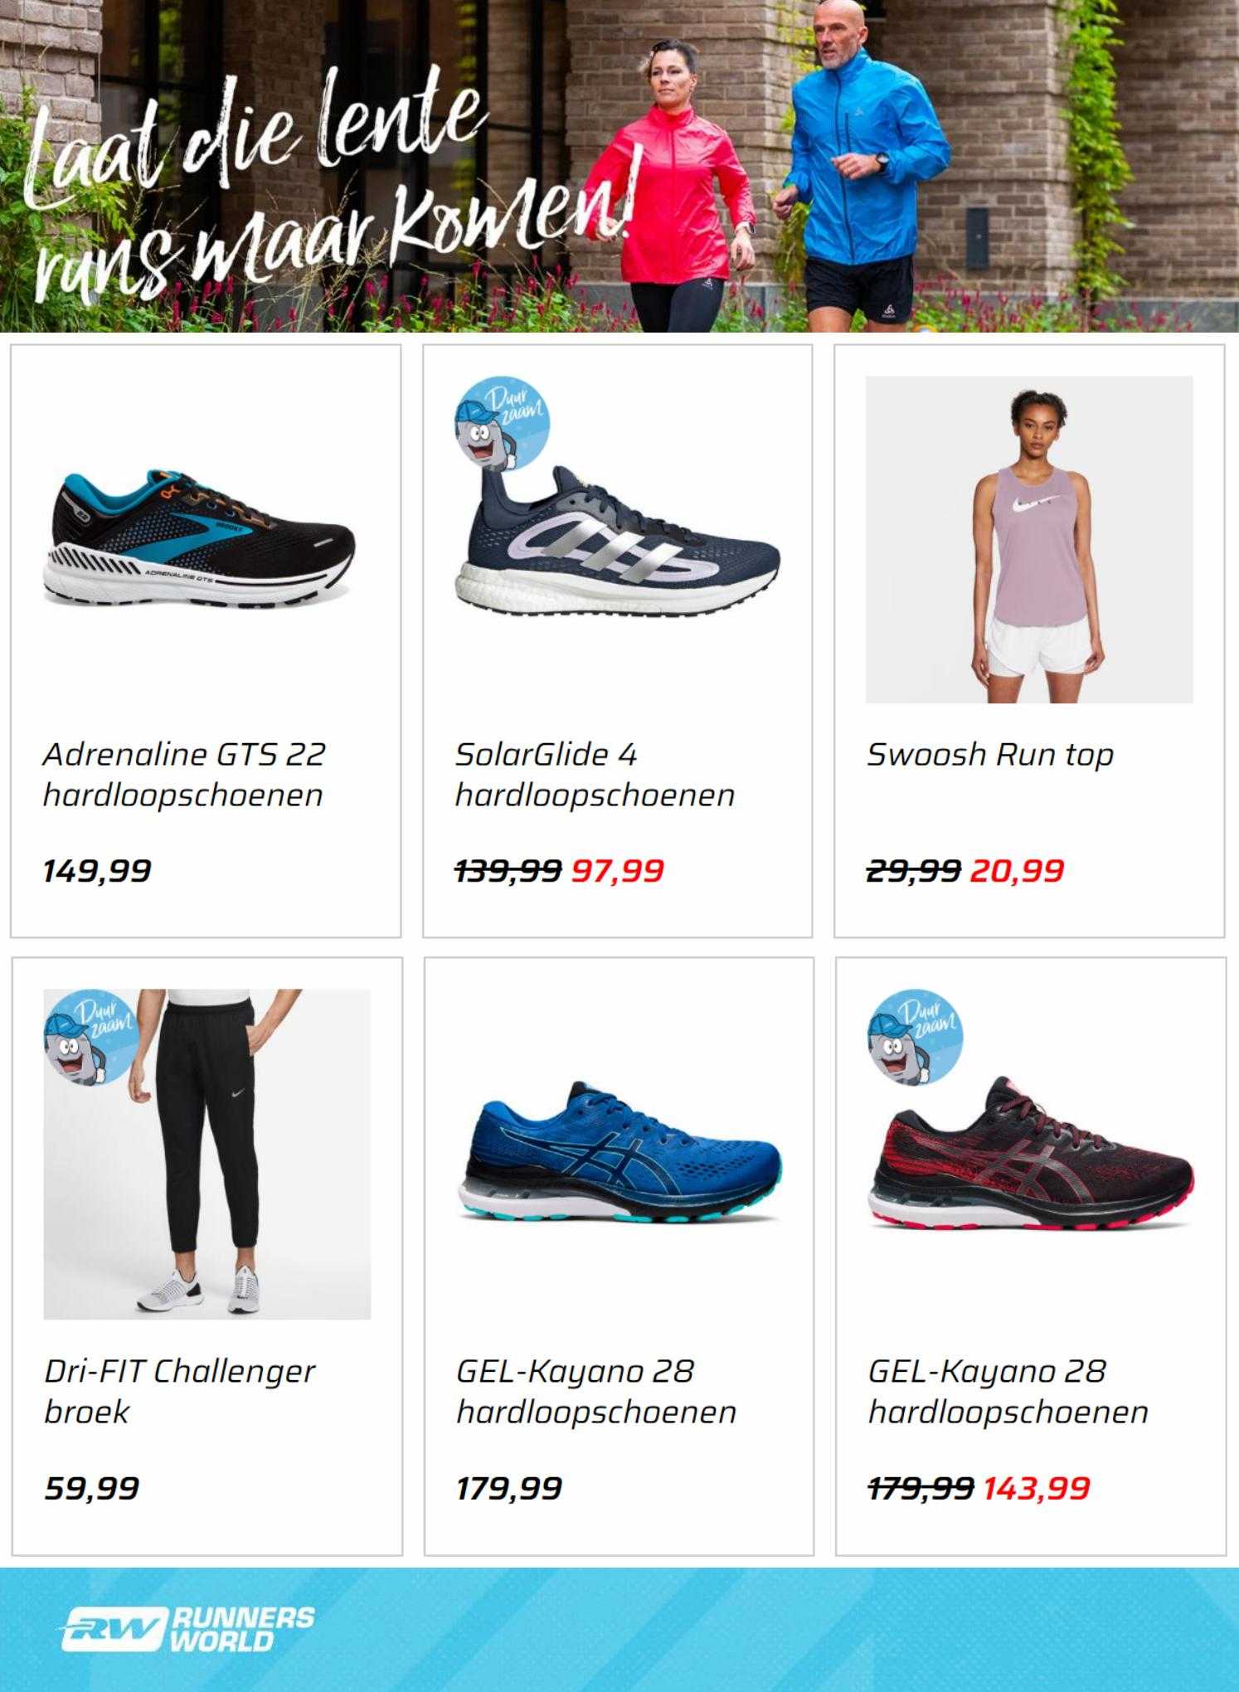Click the 'Laat die lente runs maar komen' banner

(619, 166)
